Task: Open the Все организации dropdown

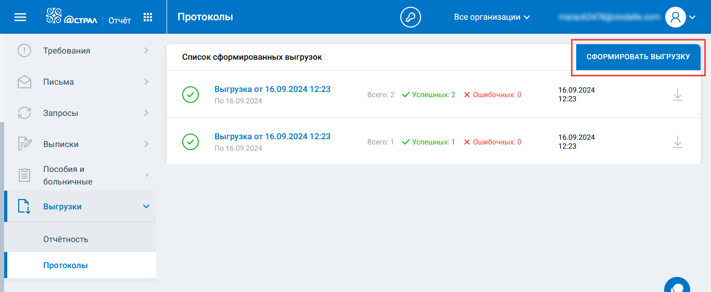Action: pos(491,17)
